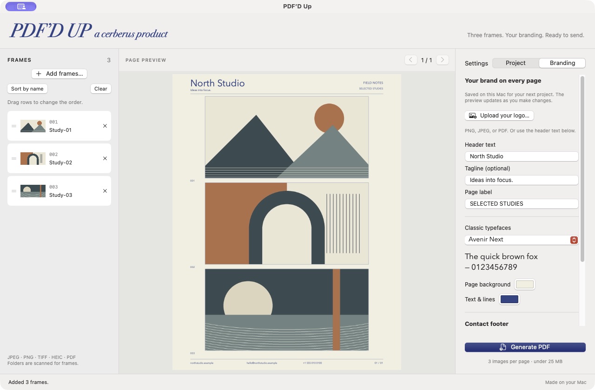595x390 pixels.
Task: Open the Page background color swatch
Action: point(525,285)
